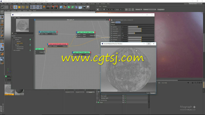Open the Plugins menu

pyautogui.click(x=84, y=4)
